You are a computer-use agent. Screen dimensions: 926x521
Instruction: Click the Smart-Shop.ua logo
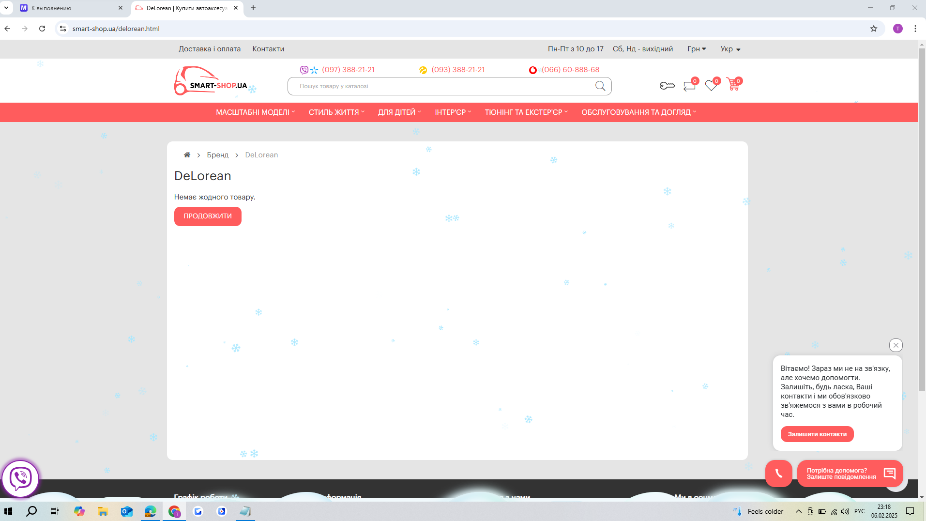tap(211, 81)
